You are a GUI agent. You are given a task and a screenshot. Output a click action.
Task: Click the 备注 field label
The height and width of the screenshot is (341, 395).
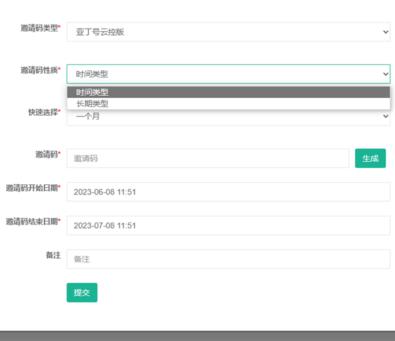point(53,255)
